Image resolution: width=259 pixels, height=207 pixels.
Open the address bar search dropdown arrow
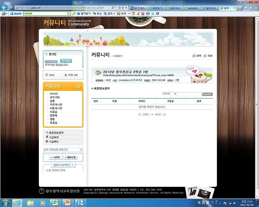[x=116, y=8]
